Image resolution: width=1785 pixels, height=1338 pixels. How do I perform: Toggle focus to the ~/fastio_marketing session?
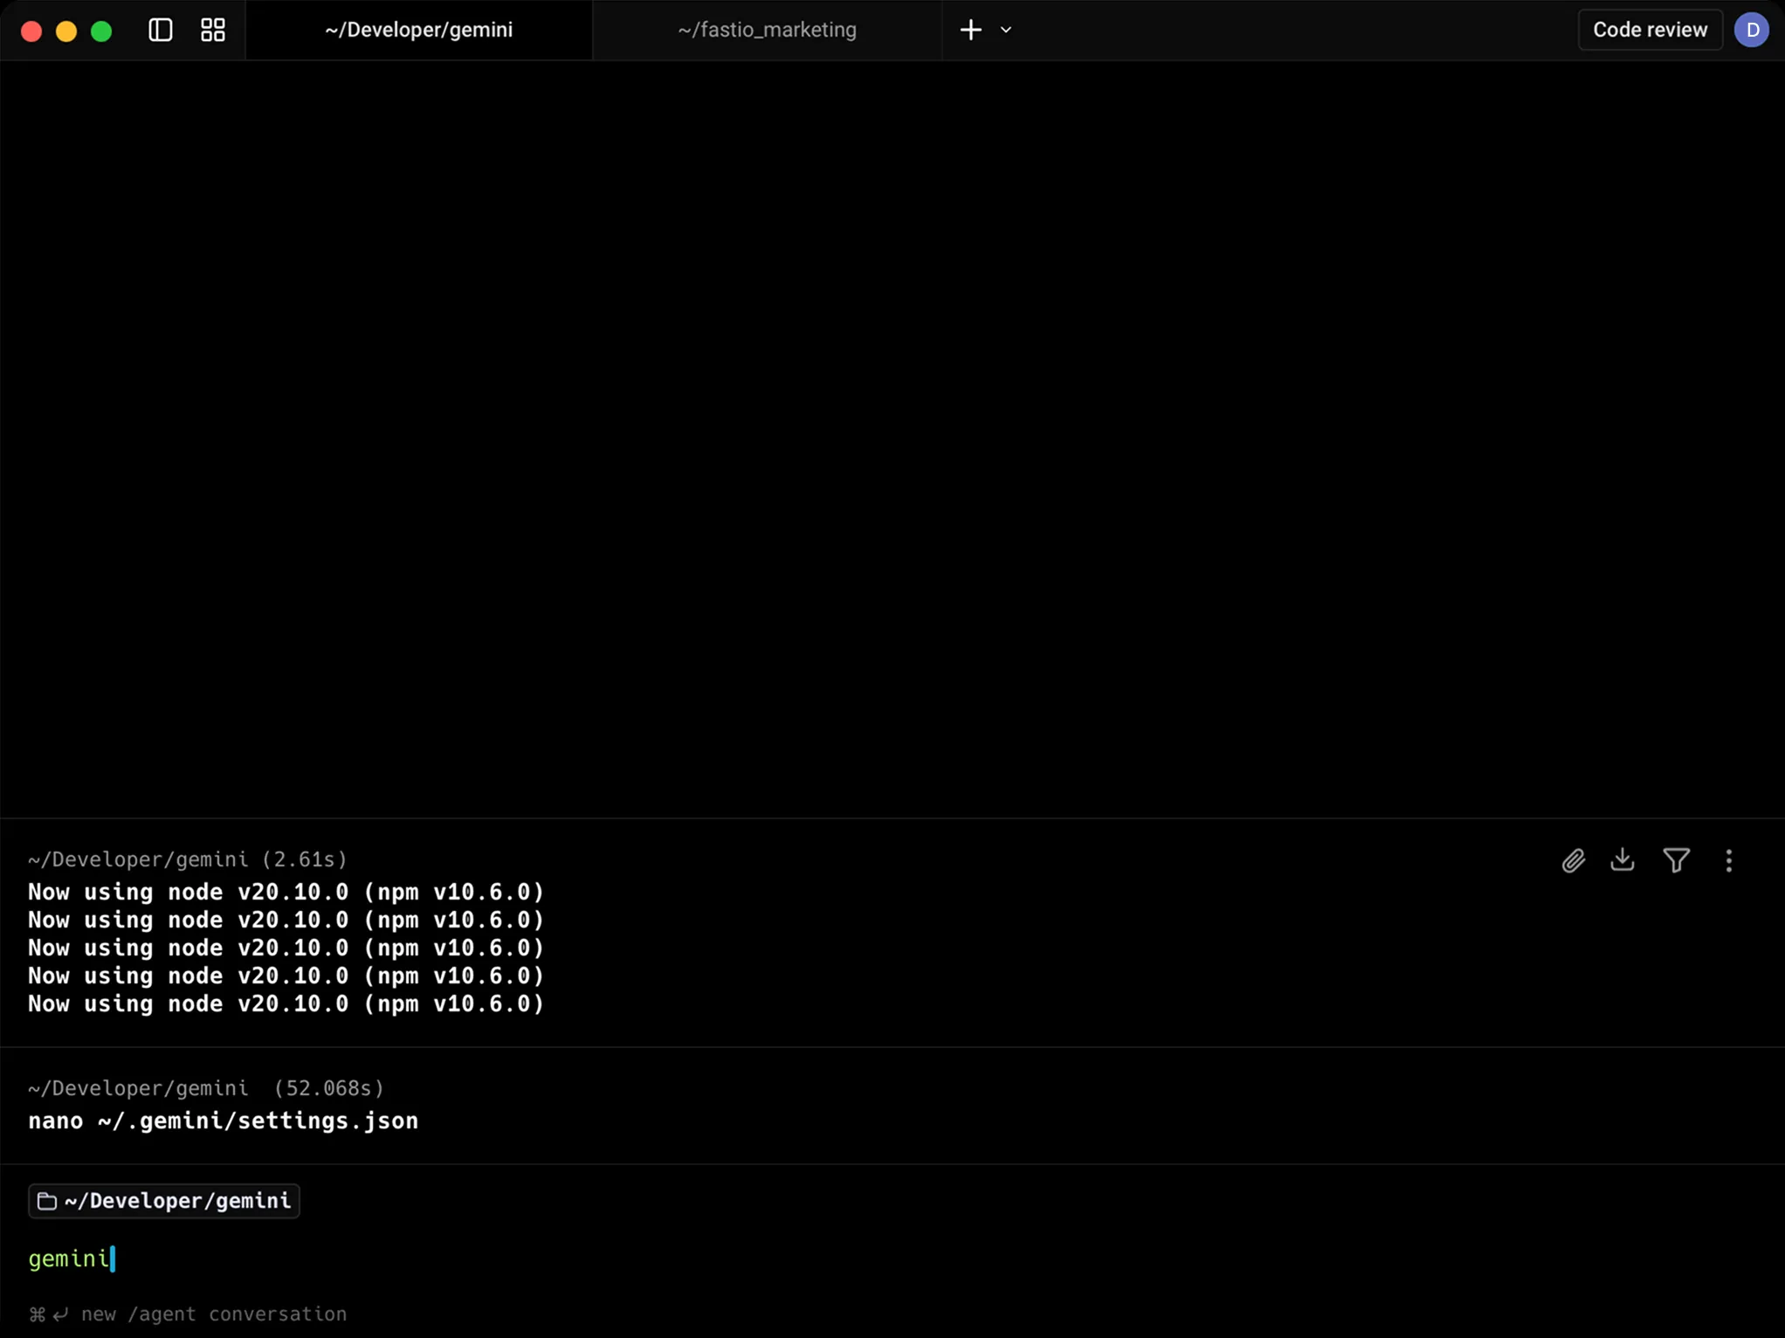point(766,30)
